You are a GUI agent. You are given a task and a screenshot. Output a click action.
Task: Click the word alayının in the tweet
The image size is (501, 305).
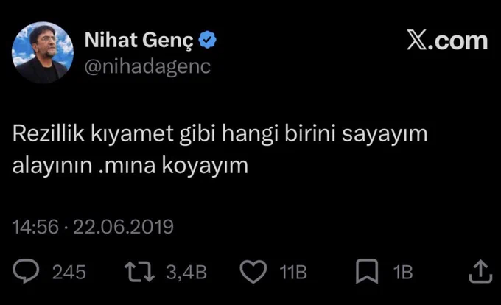(52, 166)
